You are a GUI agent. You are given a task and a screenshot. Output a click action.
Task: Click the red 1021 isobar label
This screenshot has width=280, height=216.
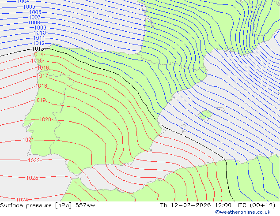(28, 140)
